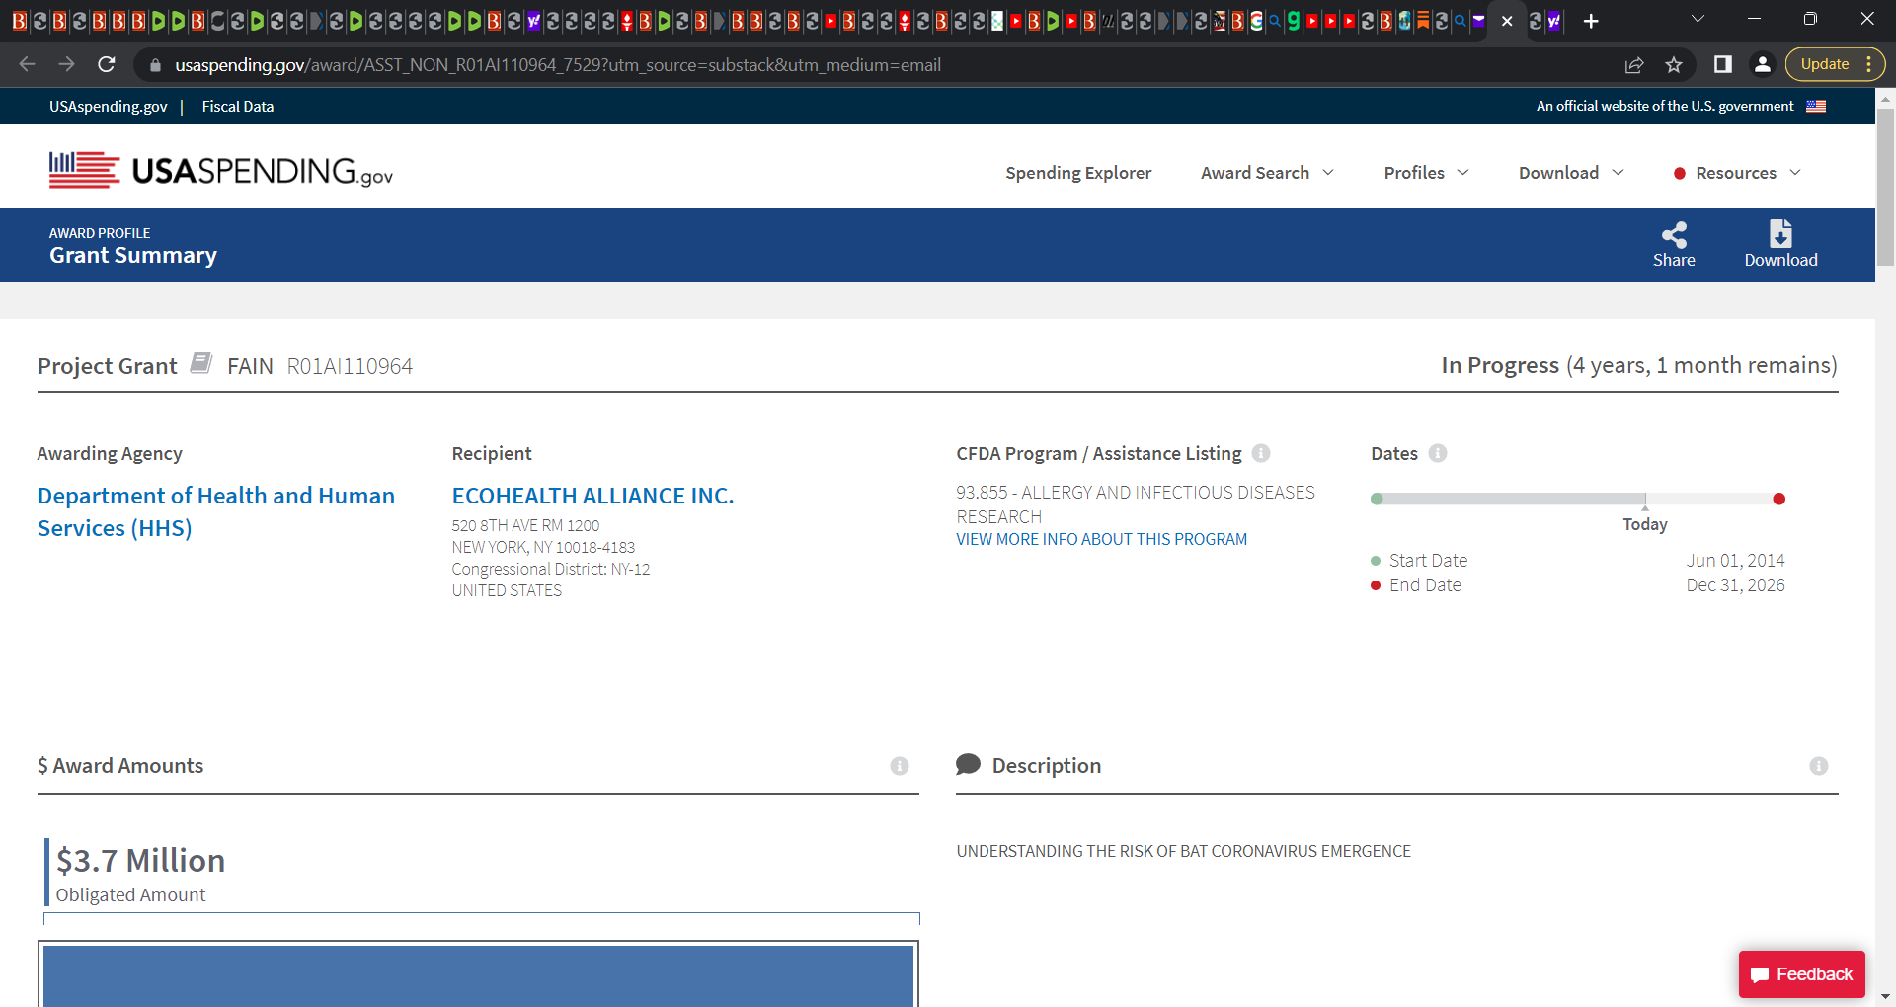This screenshot has width=1896, height=1007.
Task: Open the glossary book icon beside Project Grant
Action: [x=201, y=363]
